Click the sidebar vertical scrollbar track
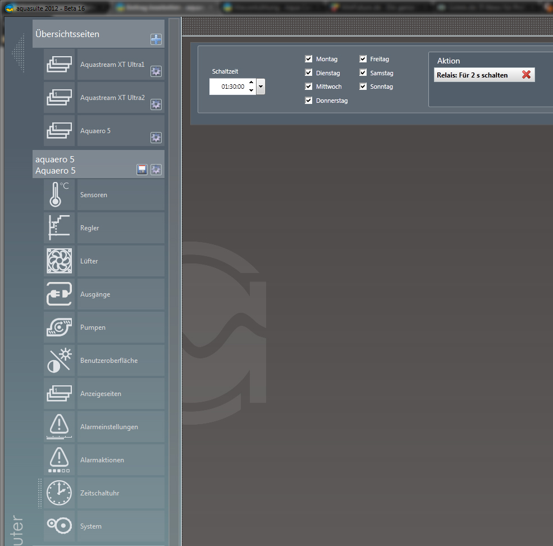This screenshot has height=546, width=553. coord(174,283)
